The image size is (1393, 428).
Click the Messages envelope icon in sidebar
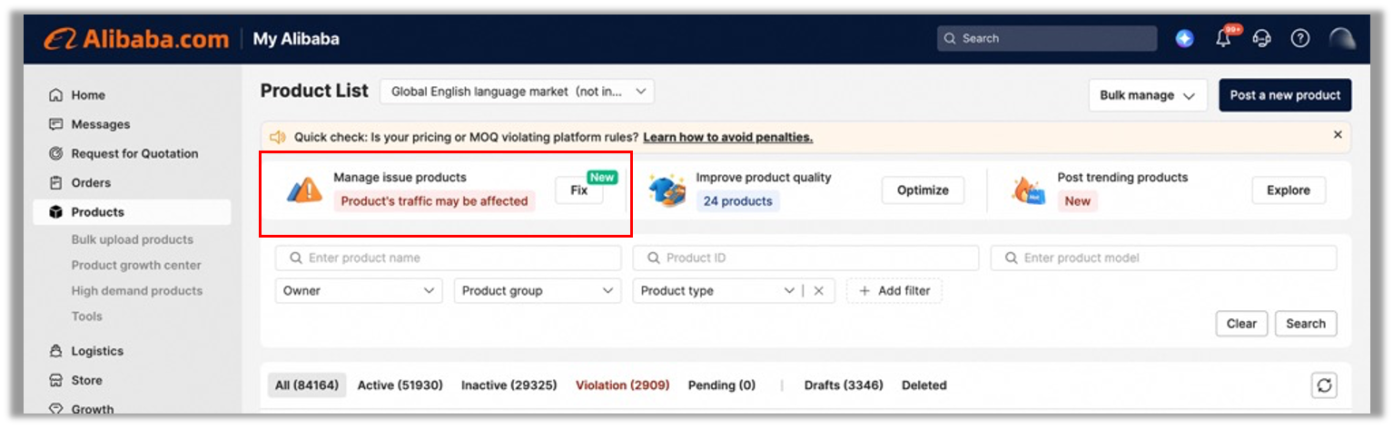[56, 124]
